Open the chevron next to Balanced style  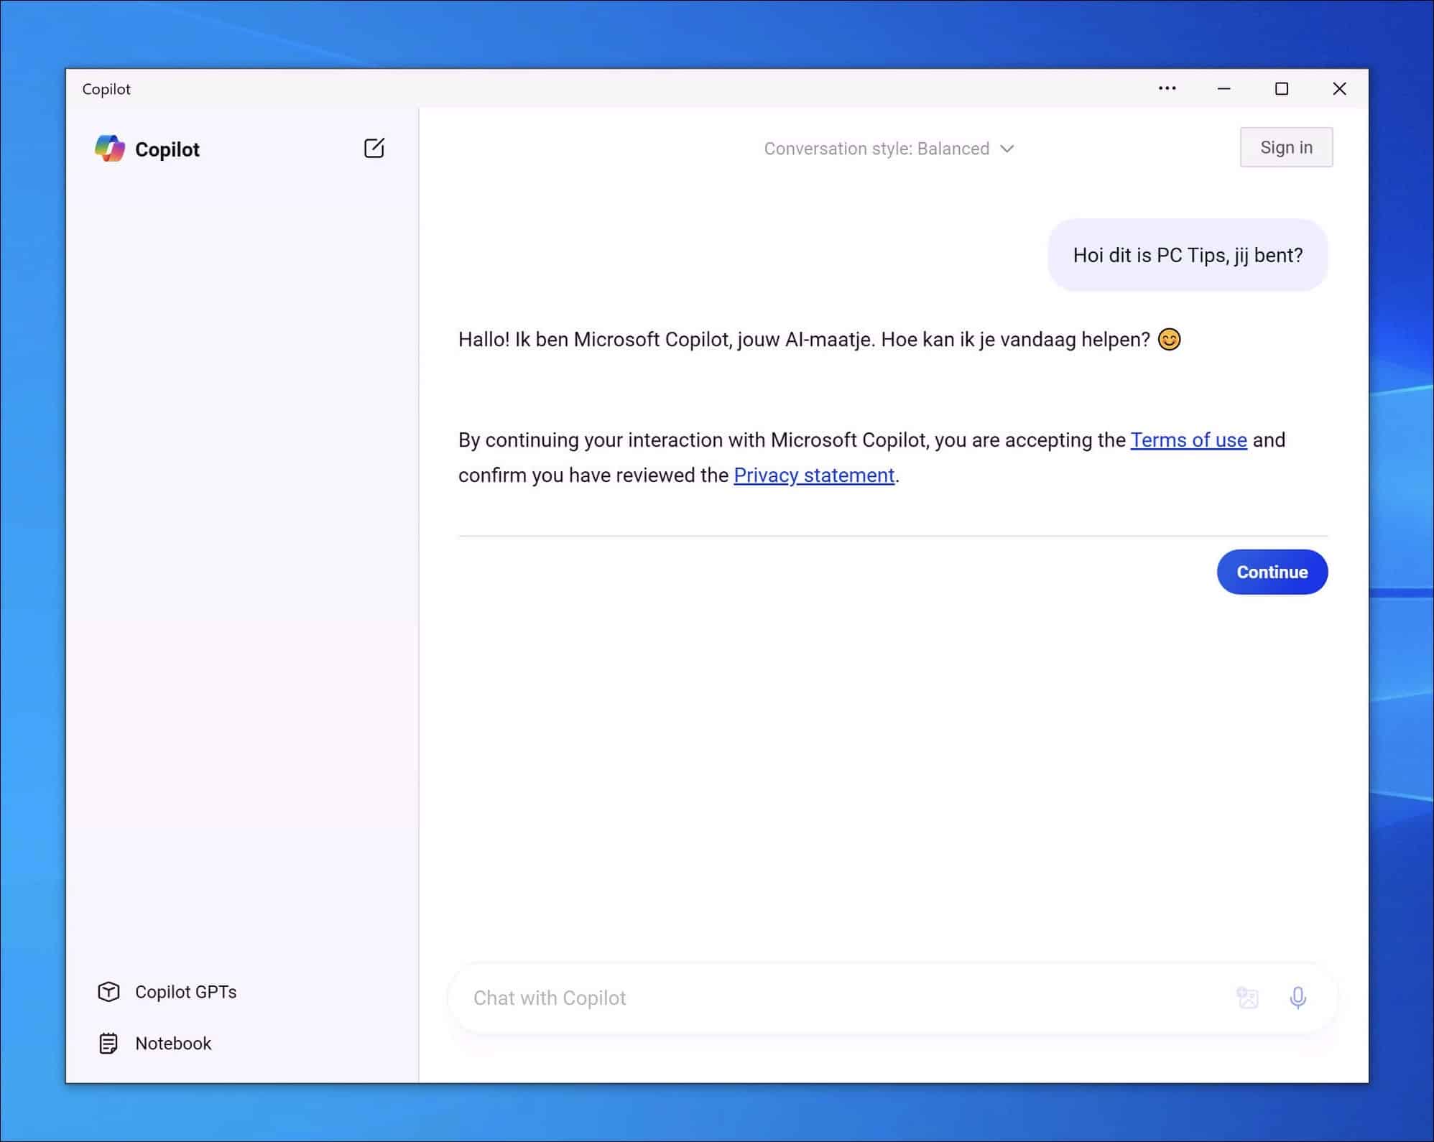click(1007, 149)
